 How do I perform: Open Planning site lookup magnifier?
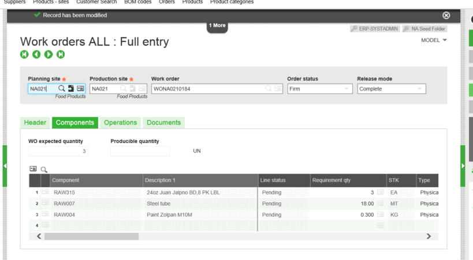62,89
